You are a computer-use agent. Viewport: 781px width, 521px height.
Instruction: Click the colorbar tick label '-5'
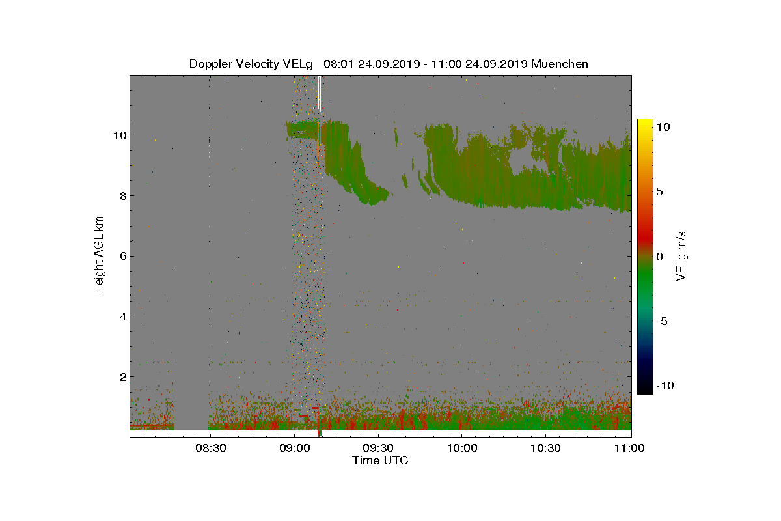[661, 321]
